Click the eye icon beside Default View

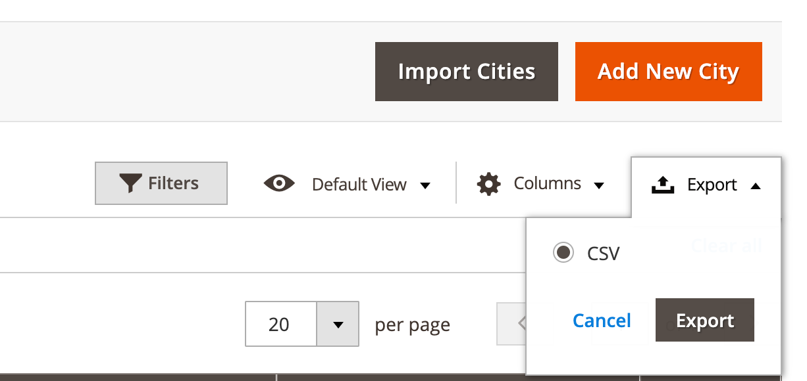[279, 184]
